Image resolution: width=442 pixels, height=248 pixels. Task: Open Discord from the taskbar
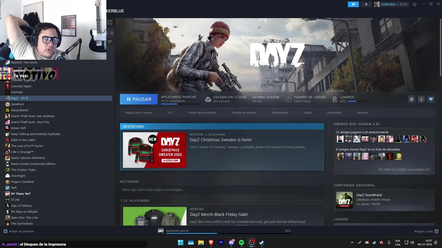click(x=231, y=242)
